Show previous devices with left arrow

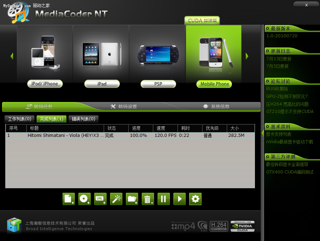(x=12, y=56)
